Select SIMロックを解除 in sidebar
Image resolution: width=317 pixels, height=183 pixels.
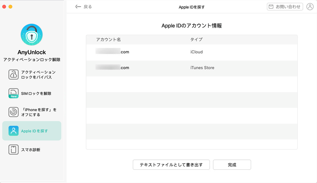[32, 93]
